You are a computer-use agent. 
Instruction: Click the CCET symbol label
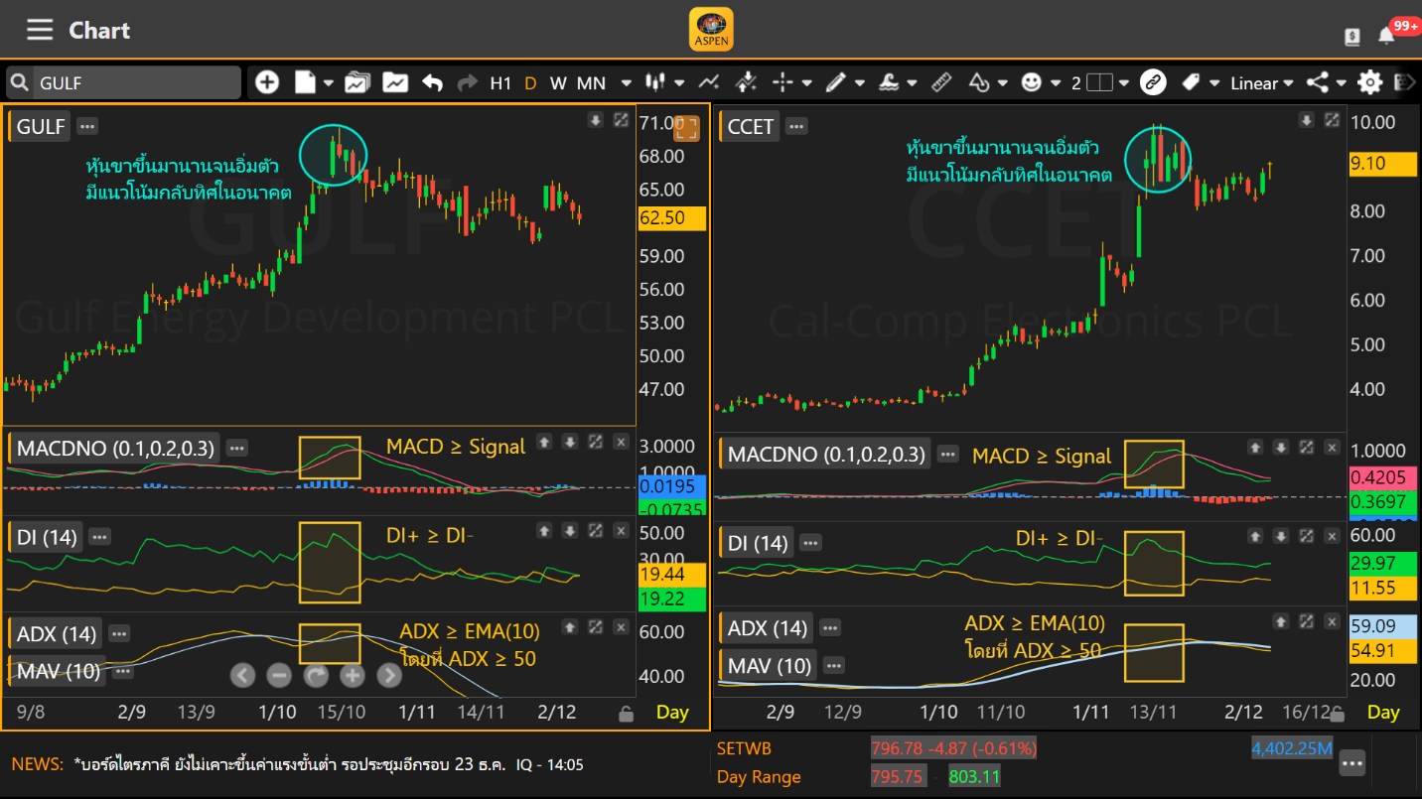(750, 126)
